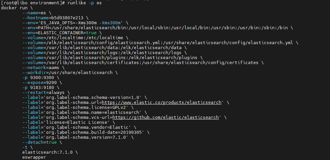Select the elasticsearch/plugins volume line
This screenshot has height=160, width=330.
tap(113, 57)
